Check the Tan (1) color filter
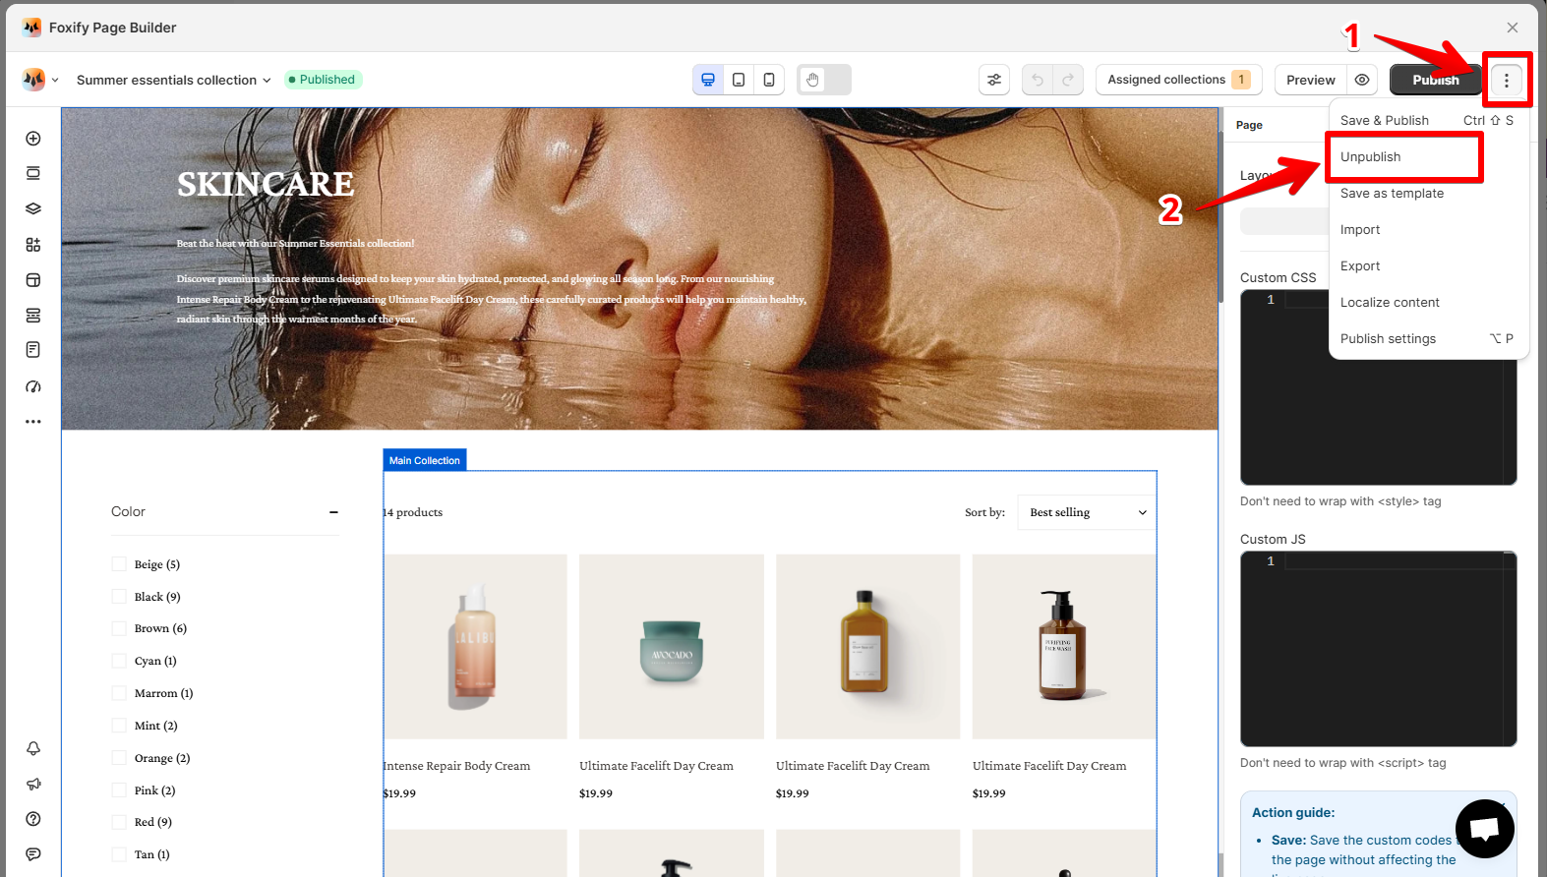The width and height of the screenshot is (1547, 877). [119, 854]
